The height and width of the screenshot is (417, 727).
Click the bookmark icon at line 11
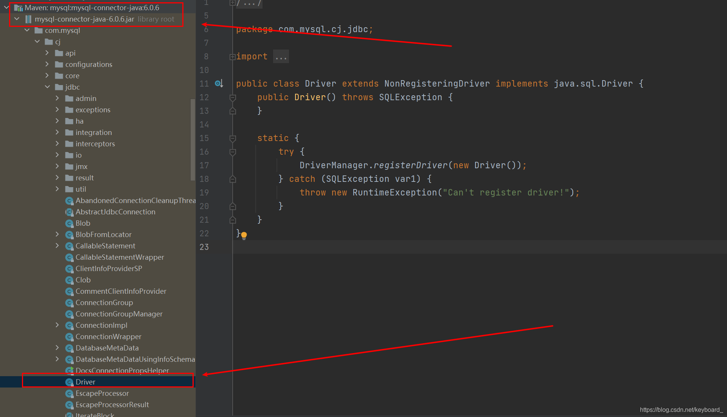(x=218, y=83)
